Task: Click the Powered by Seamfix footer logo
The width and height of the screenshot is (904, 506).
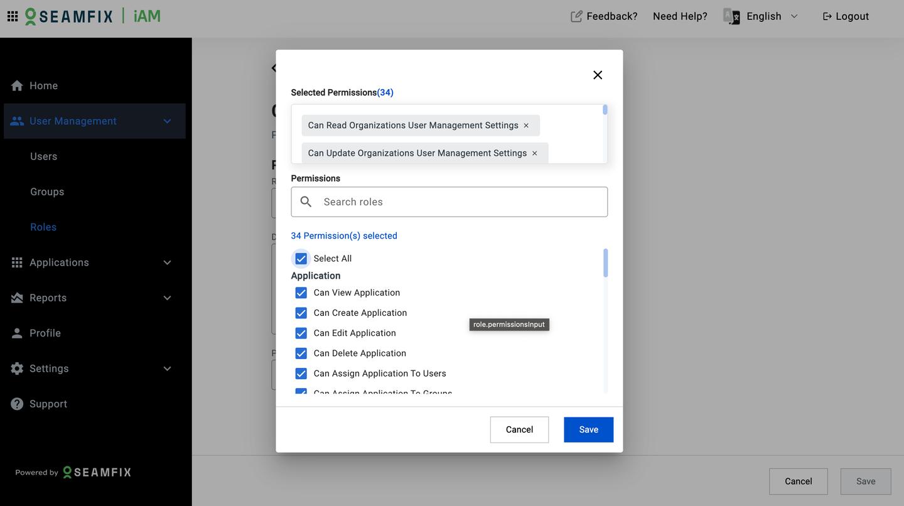Action: tap(73, 472)
